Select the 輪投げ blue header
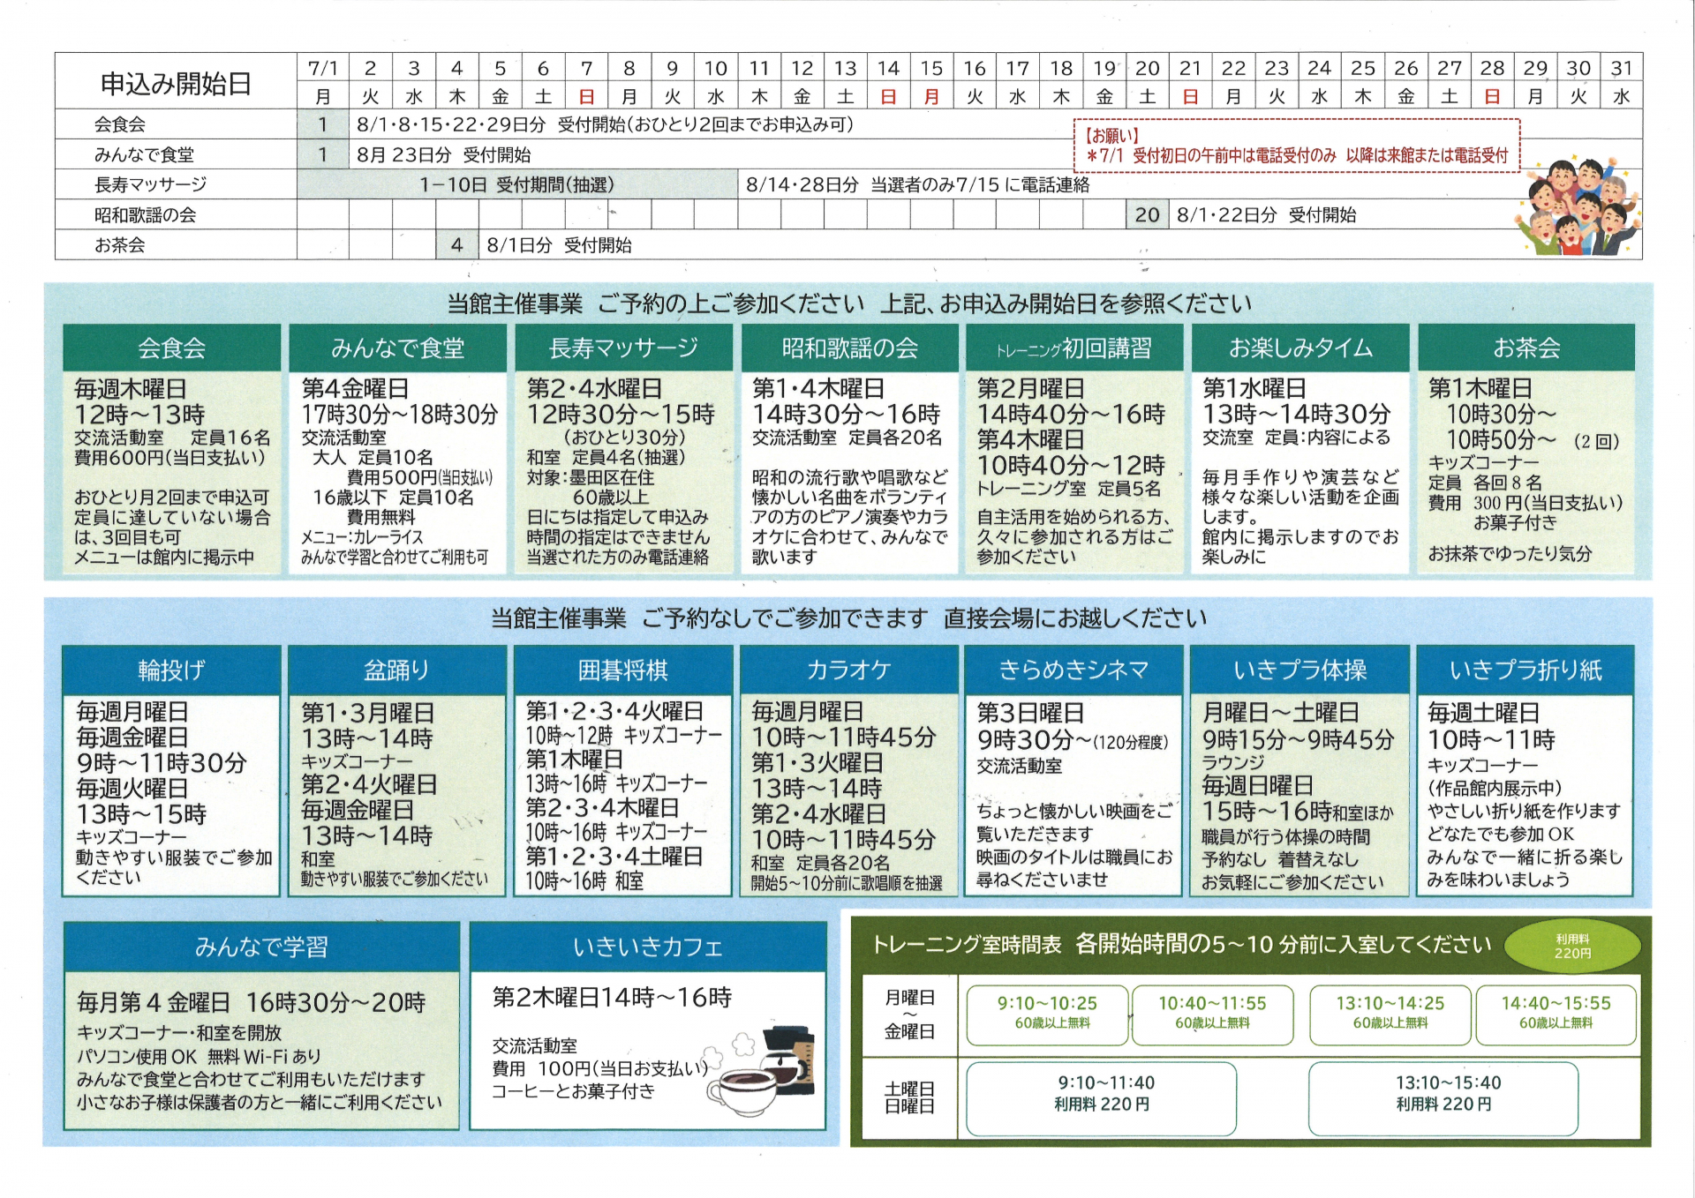The width and height of the screenshot is (1695, 1198). (x=171, y=670)
